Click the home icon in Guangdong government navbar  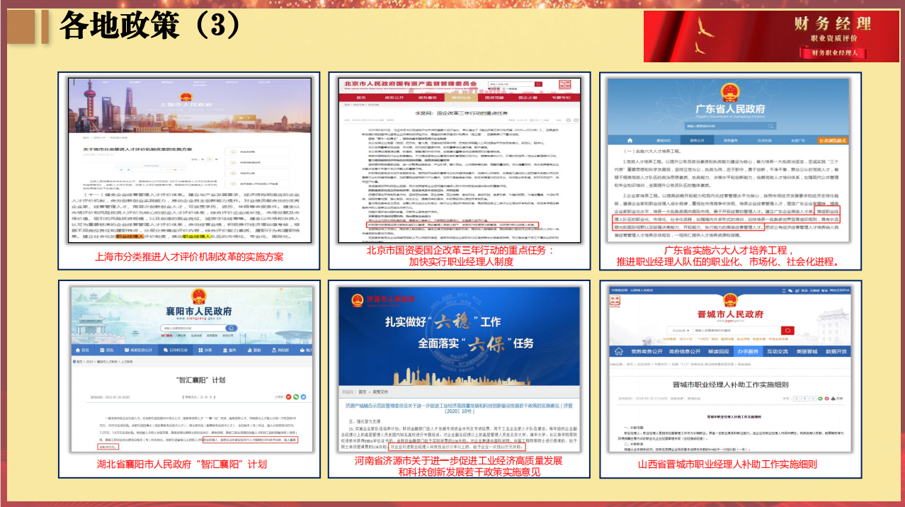click(630, 140)
